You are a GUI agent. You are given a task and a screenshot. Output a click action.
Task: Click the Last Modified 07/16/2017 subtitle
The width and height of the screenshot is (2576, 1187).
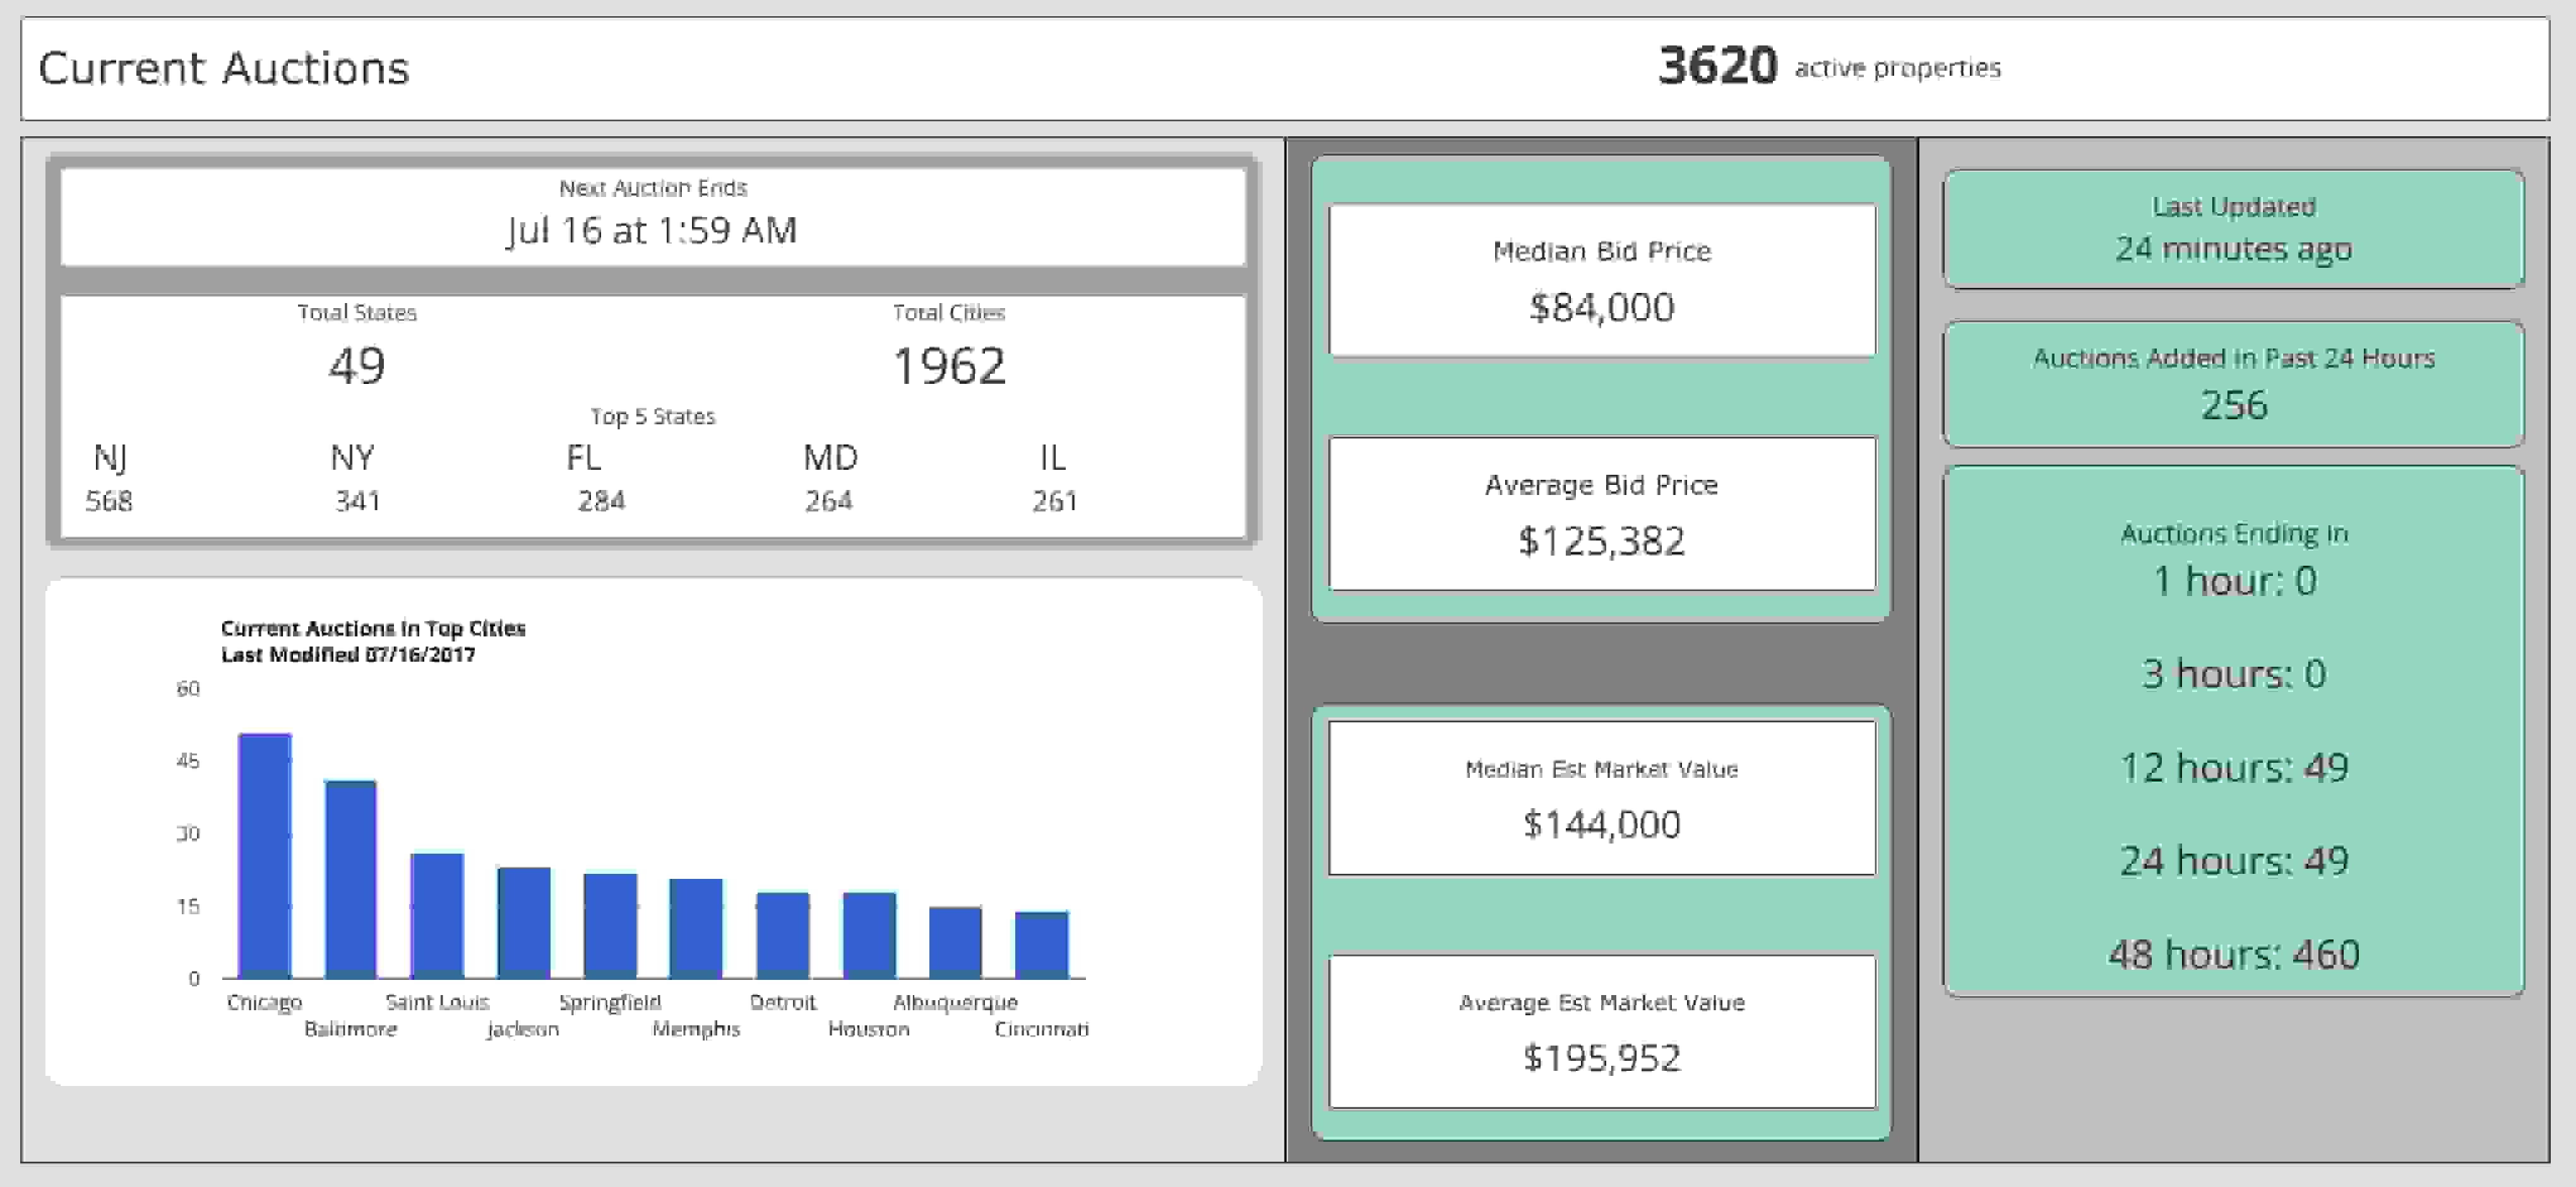348,654
